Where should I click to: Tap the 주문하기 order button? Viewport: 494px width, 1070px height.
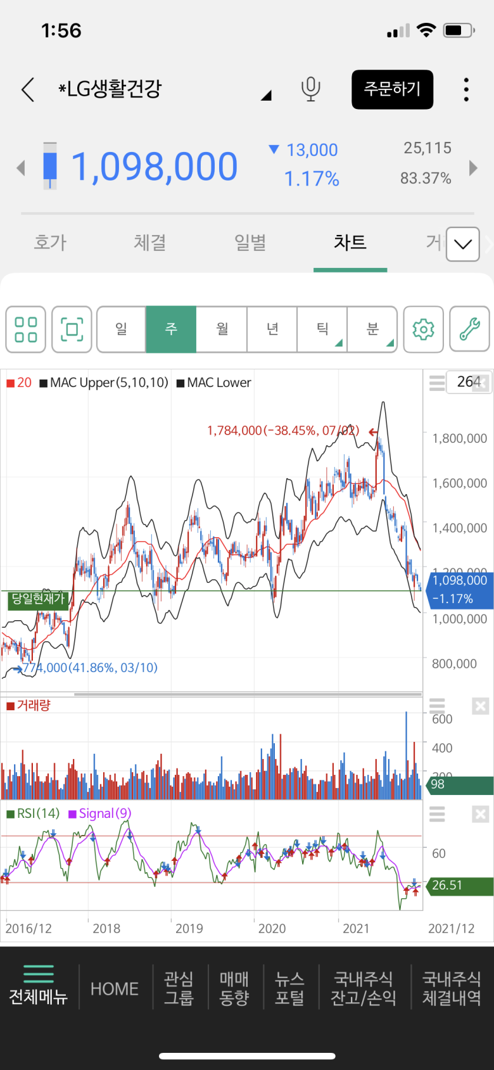(x=393, y=89)
